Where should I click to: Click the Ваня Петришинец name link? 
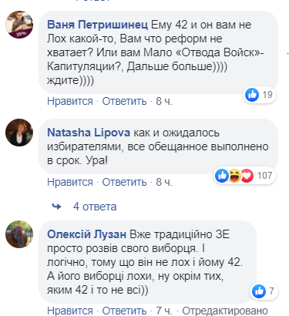coord(97,25)
